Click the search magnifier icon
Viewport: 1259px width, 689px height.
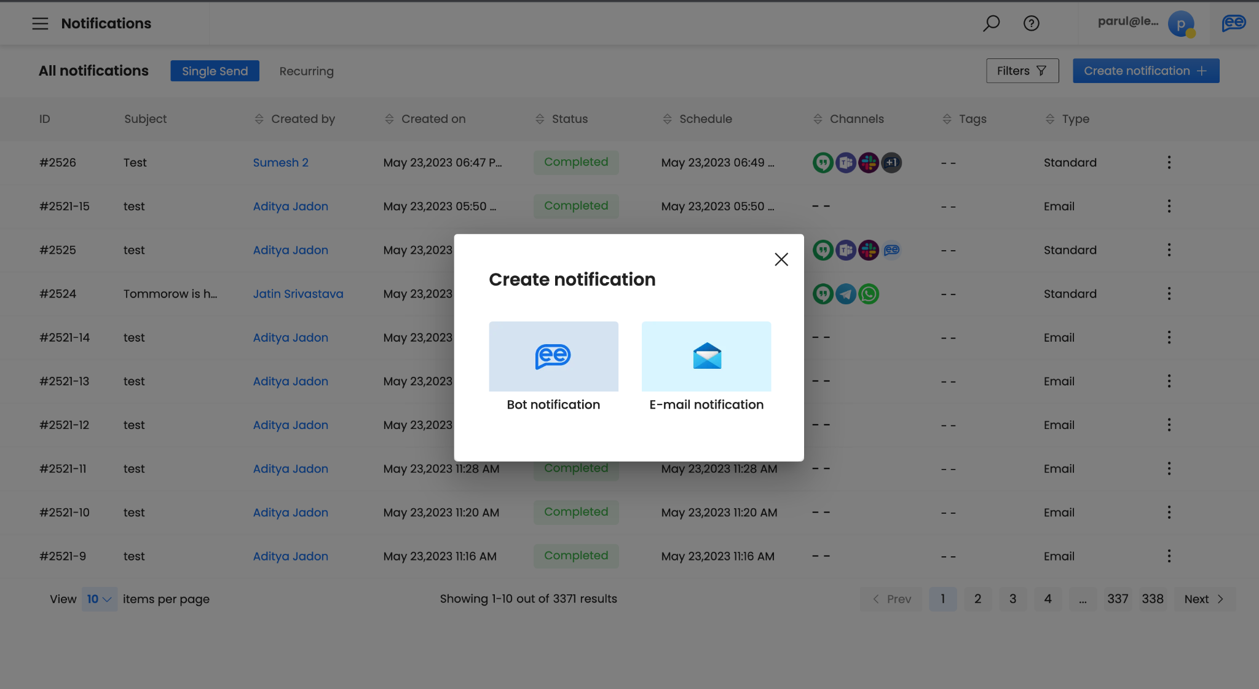pos(991,23)
